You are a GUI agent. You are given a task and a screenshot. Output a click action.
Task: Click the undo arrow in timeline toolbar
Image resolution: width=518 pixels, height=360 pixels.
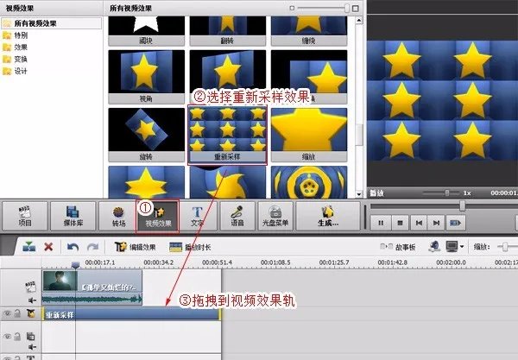coord(73,247)
